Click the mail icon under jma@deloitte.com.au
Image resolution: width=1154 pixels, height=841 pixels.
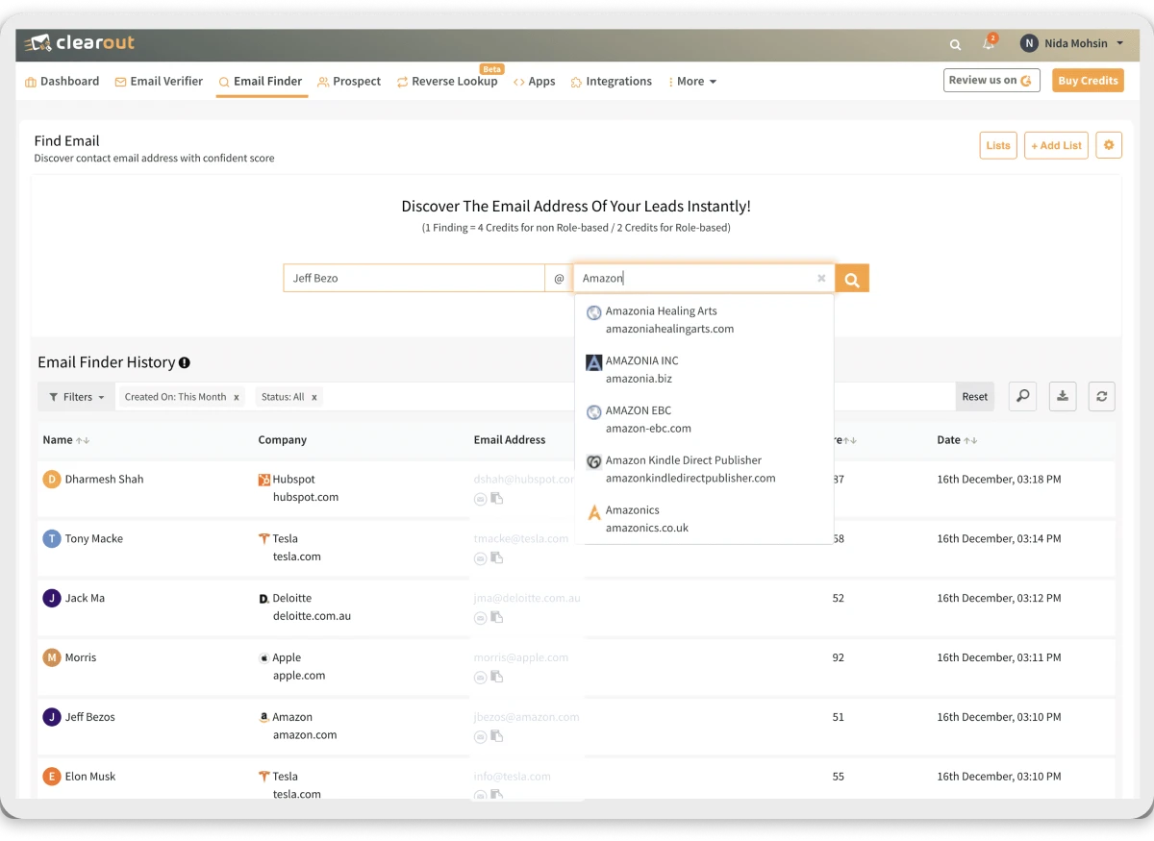(x=480, y=618)
